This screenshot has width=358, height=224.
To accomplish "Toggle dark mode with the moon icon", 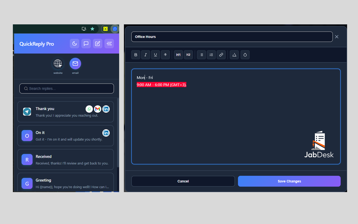I will pyautogui.click(x=74, y=43).
